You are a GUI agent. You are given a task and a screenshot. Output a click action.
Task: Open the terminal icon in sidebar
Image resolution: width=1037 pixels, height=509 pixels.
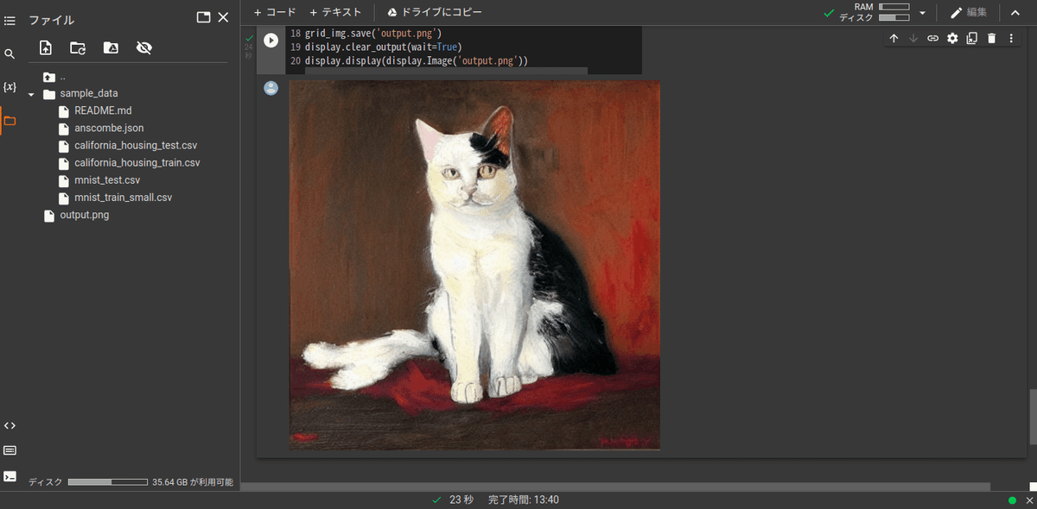click(x=10, y=475)
